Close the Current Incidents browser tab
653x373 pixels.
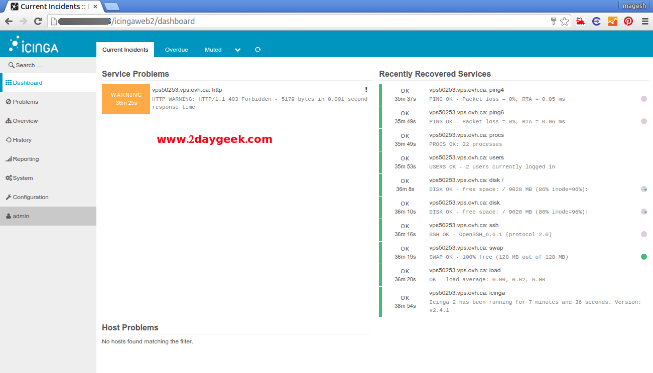95,7
